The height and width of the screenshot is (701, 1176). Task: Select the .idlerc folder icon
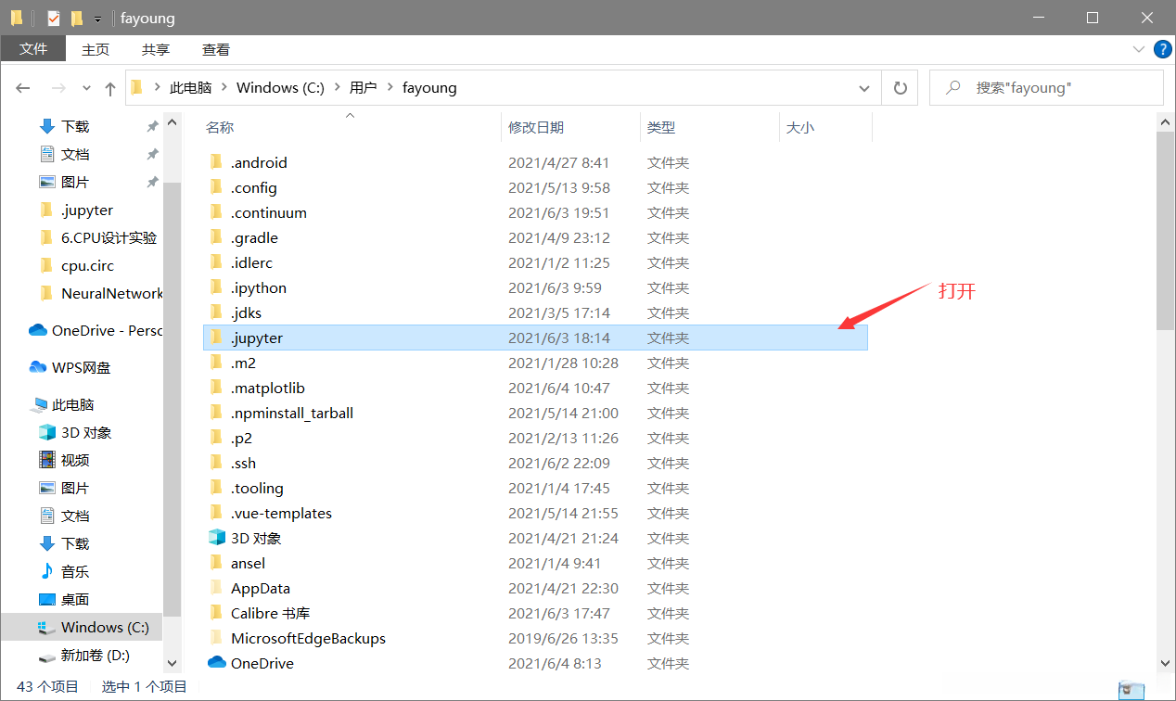216,262
